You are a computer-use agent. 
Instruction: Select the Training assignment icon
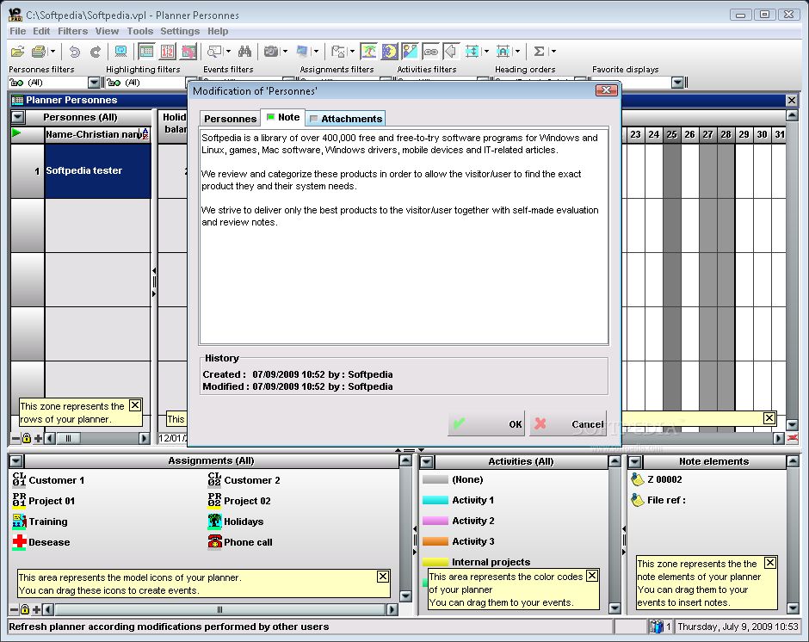point(19,522)
